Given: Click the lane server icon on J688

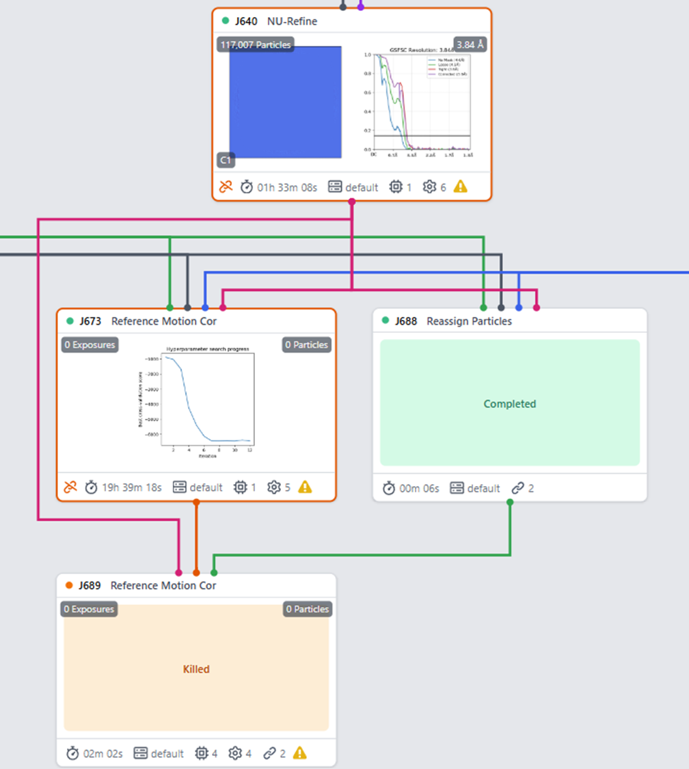Looking at the screenshot, I should (457, 488).
